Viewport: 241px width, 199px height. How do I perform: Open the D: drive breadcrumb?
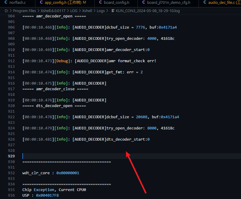(x=6, y=11)
